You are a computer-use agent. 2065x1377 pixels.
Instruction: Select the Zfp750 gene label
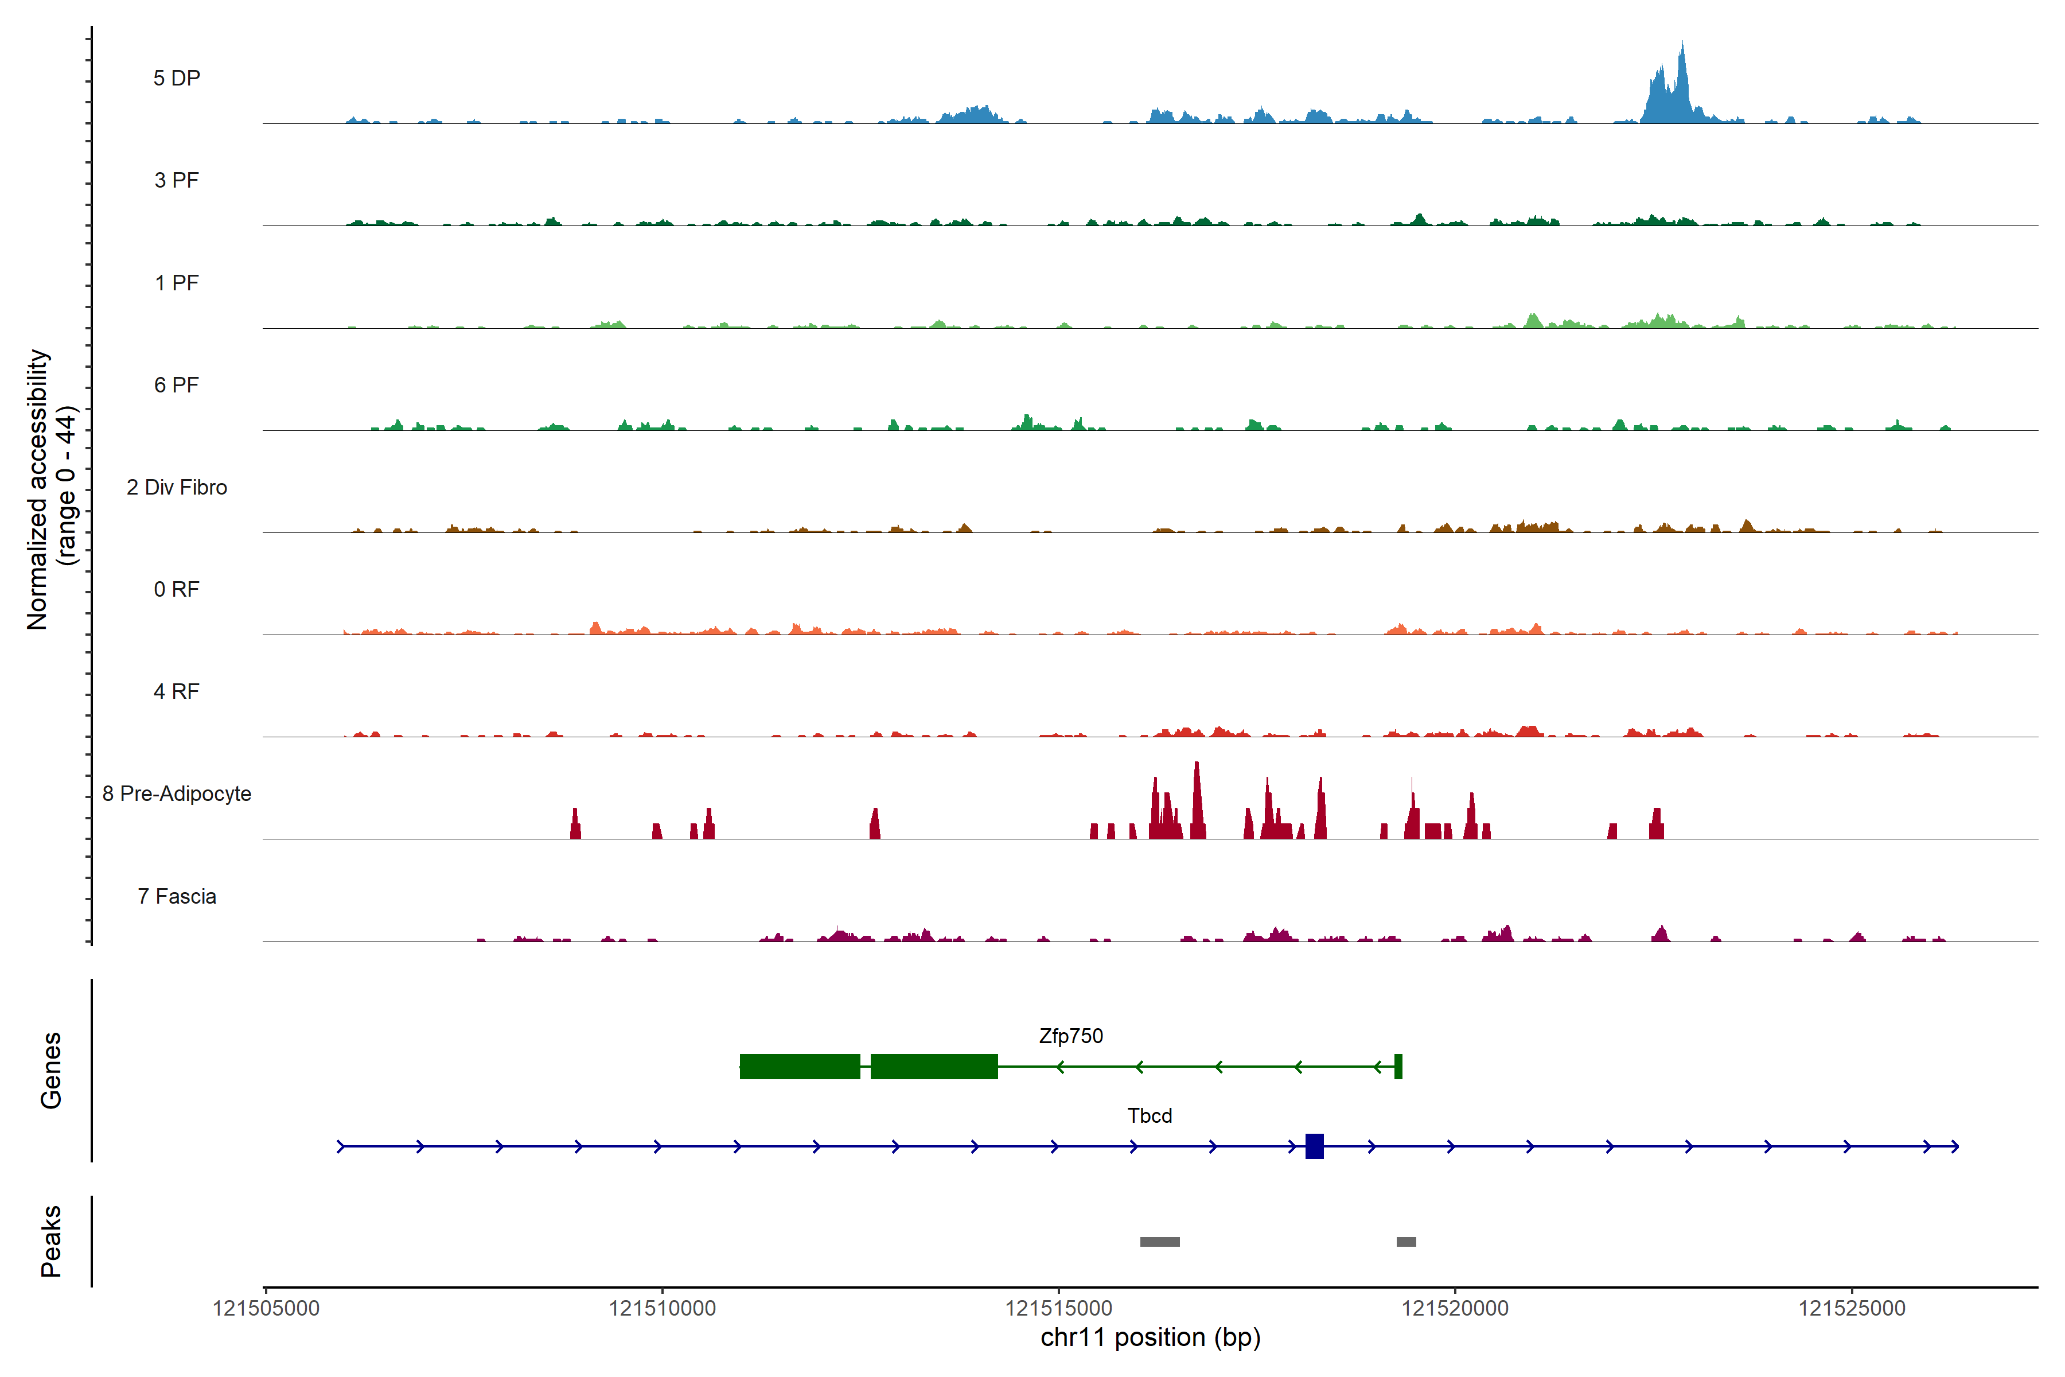(x=1070, y=1036)
